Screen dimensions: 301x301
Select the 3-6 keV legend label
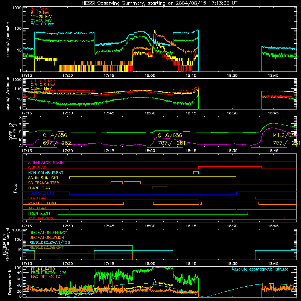pyautogui.click(x=39, y=9)
